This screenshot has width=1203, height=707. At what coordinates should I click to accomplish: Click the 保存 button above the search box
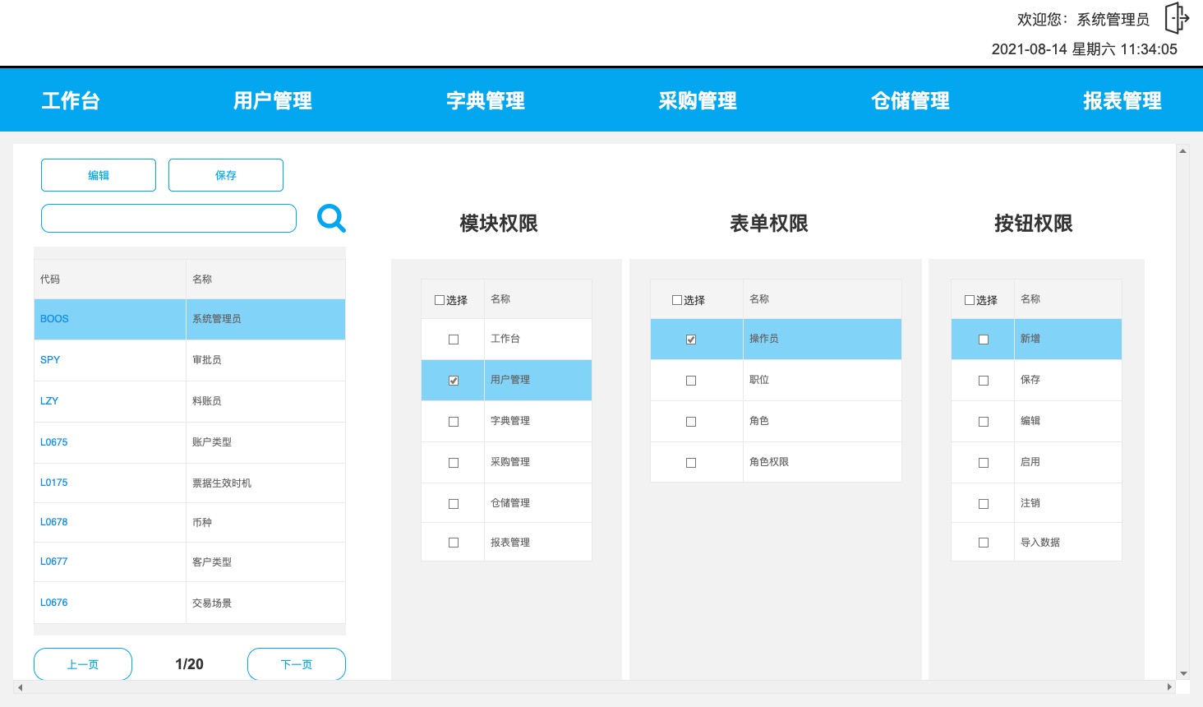225,175
